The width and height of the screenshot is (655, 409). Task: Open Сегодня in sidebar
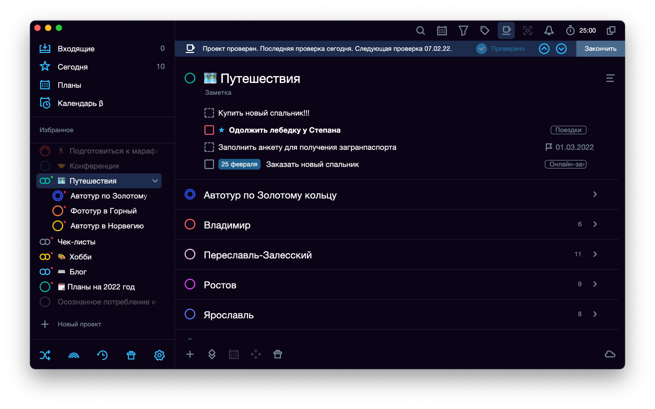(x=102, y=67)
